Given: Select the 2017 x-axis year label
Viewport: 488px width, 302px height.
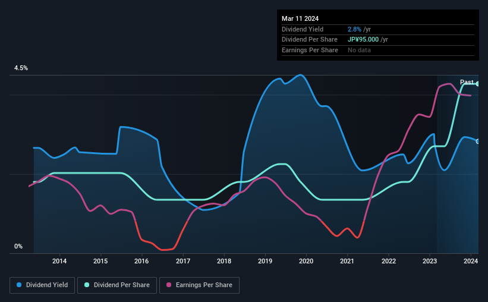Looking at the screenshot, I should (183, 261).
